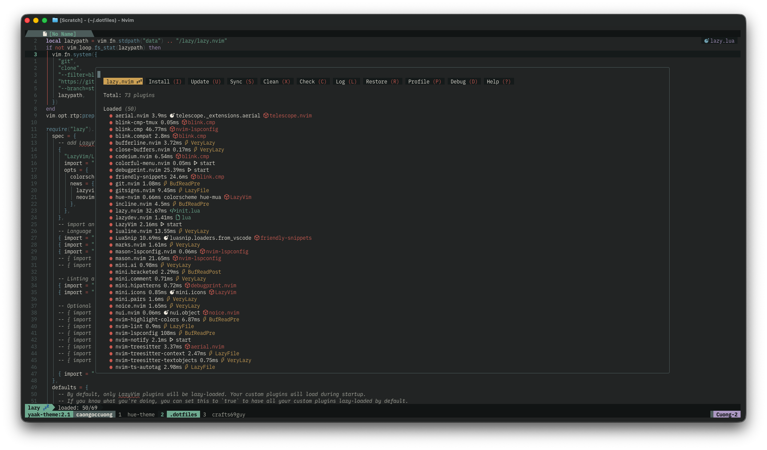The image size is (767, 450).
Task: Click package icon beside aerial.nvim on treesitter row
Action: pyautogui.click(x=187, y=347)
